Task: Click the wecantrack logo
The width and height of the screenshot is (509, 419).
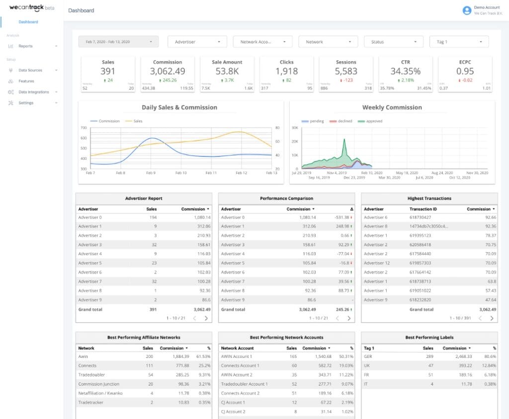Action: coord(27,8)
